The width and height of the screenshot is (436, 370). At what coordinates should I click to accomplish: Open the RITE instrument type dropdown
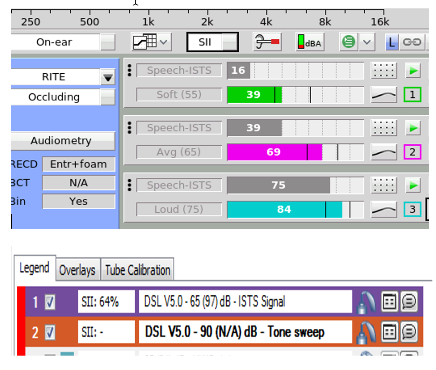[x=108, y=77]
